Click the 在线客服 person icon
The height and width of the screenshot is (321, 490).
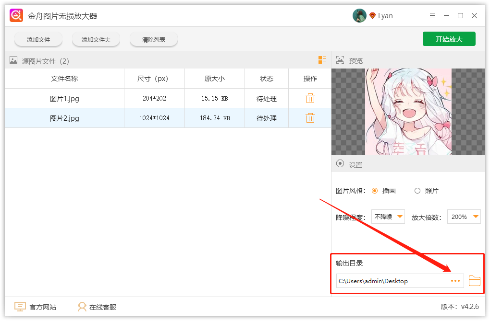tap(82, 307)
